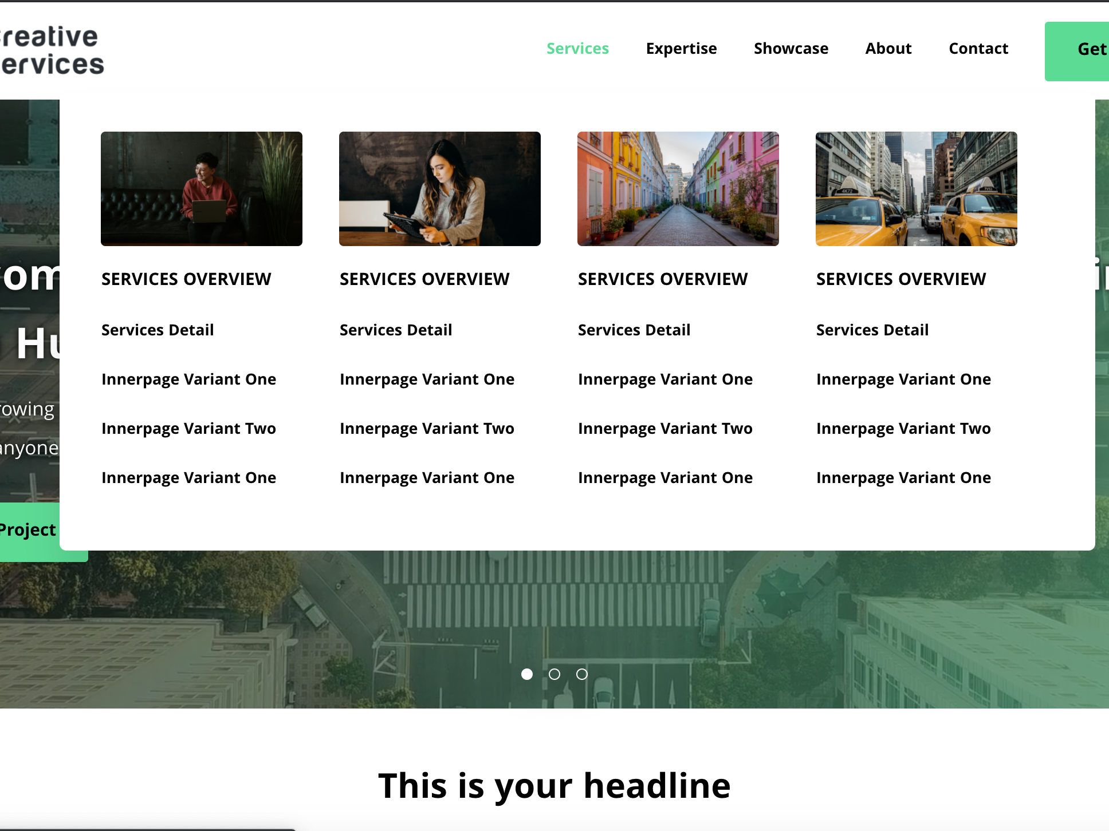Open the colorful street image
This screenshot has height=831, width=1109.
pos(678,189)
